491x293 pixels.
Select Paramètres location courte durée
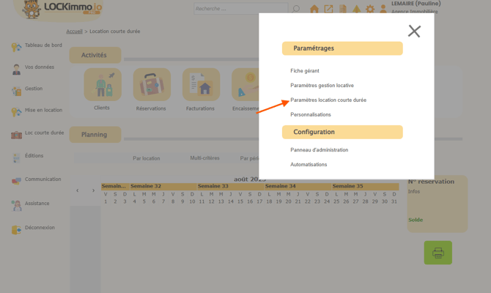[x=328, y=100]
